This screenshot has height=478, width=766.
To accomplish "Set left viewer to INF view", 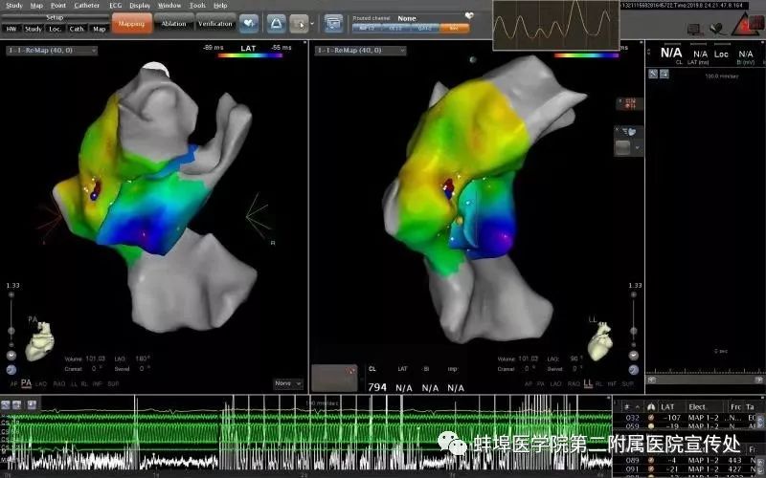I will [x=98, y=384].
